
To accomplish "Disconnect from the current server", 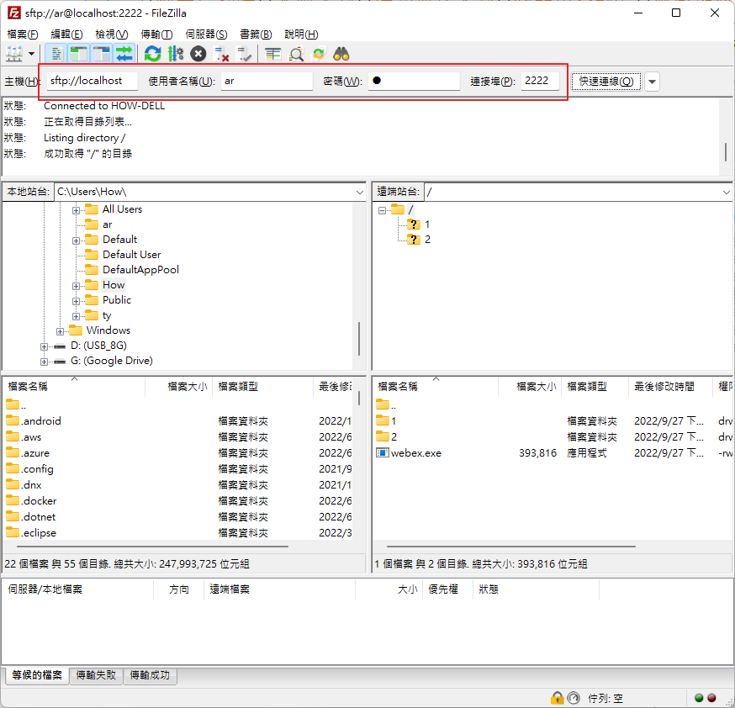I will tap(221, 55).
